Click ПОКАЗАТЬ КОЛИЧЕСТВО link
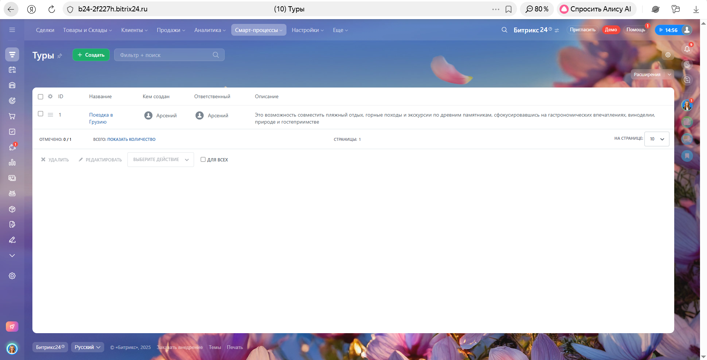Viewport: 707px width, 360px height. [x=131, y=139]
